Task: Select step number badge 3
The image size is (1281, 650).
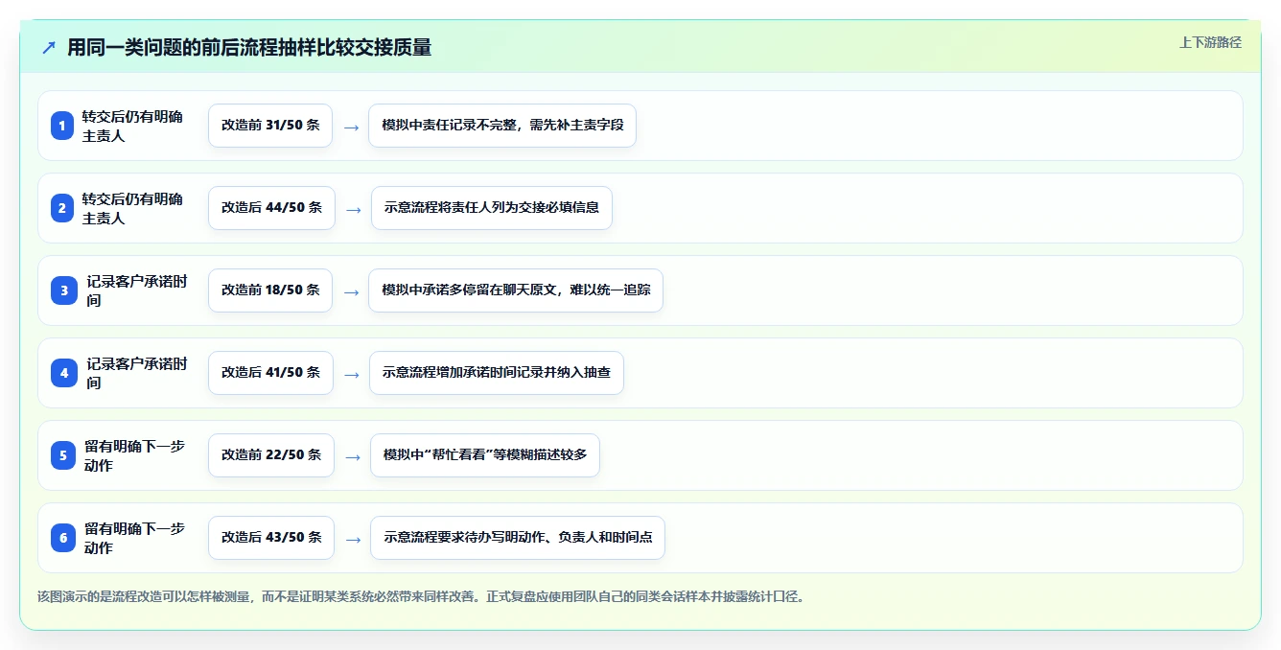Action: 64,290
